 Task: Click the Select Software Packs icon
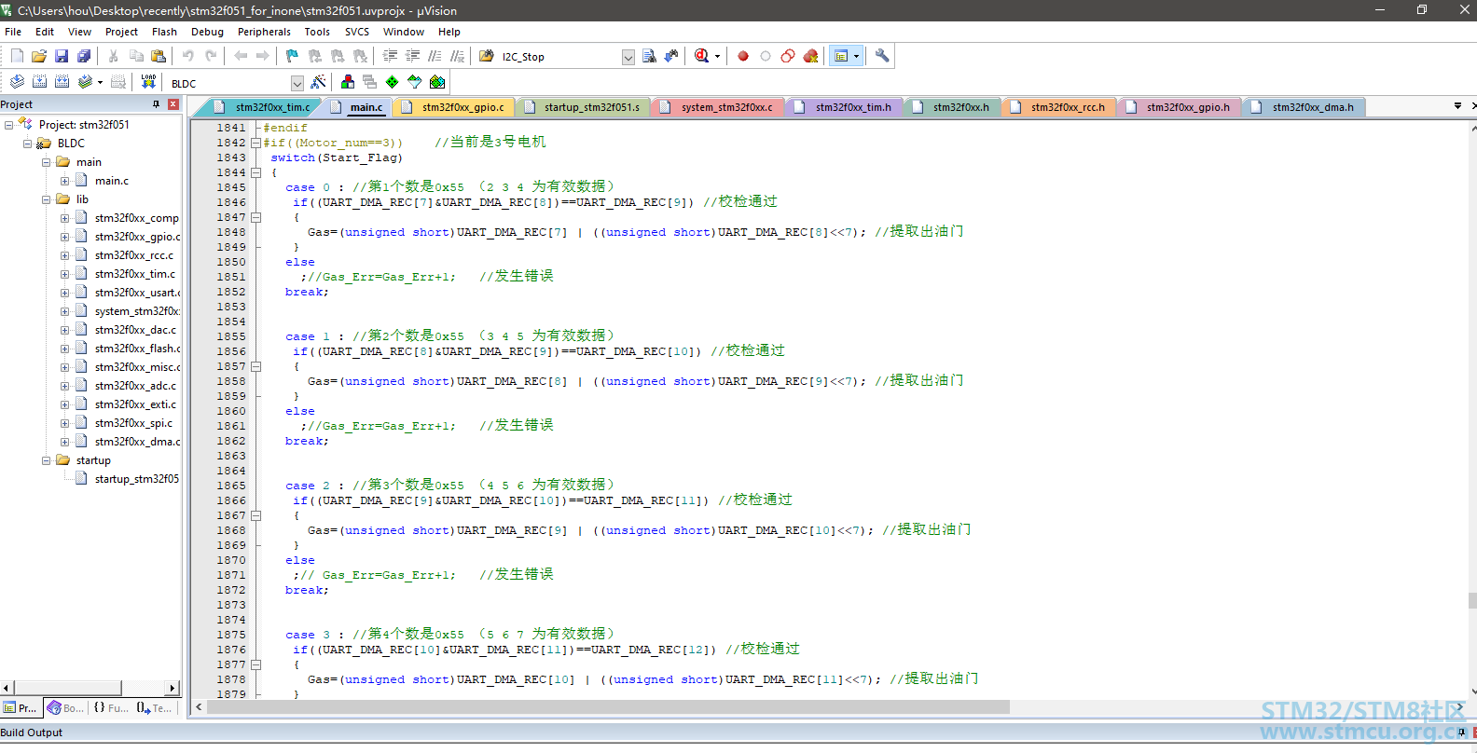(415, 82)
